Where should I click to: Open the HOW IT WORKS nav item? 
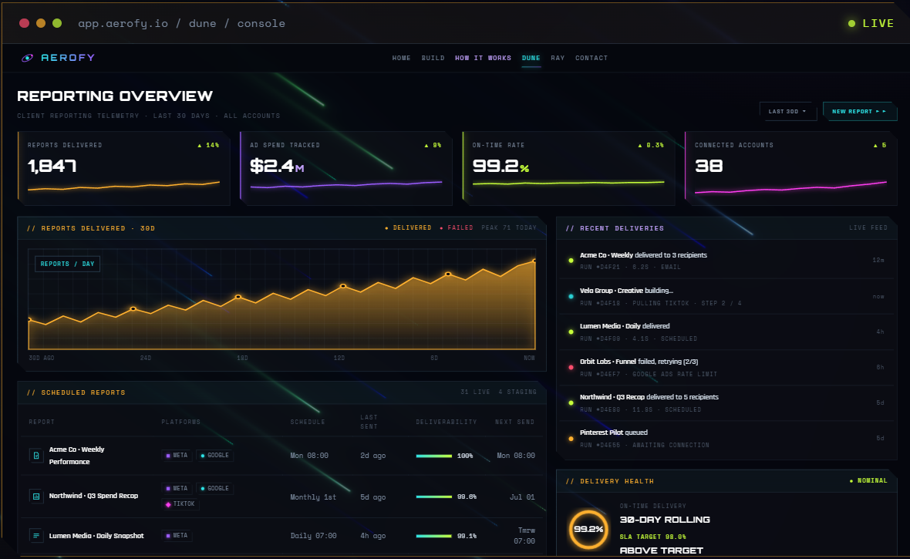pyautogui.click(x=483, y=58)
